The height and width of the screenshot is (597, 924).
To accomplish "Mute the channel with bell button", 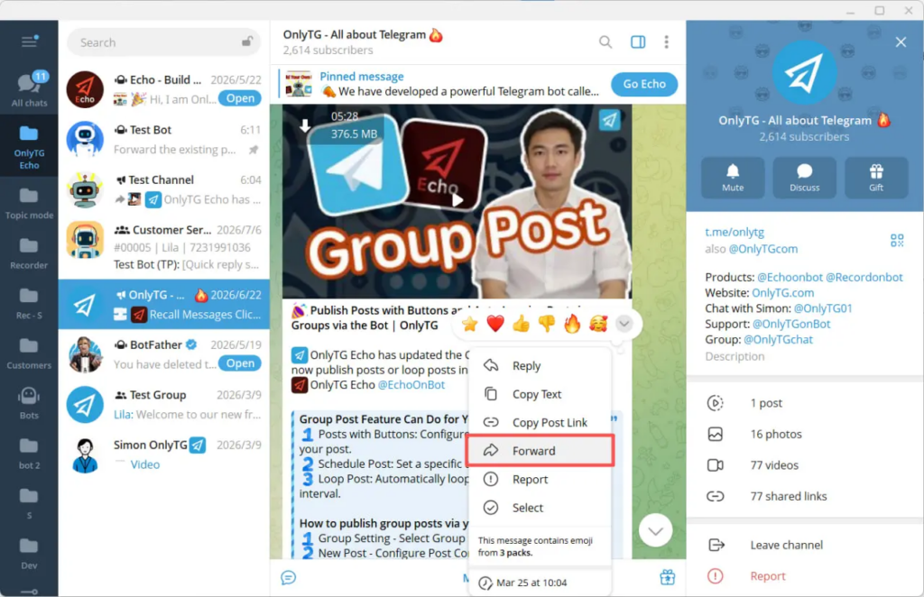I will tap(733, 178).
